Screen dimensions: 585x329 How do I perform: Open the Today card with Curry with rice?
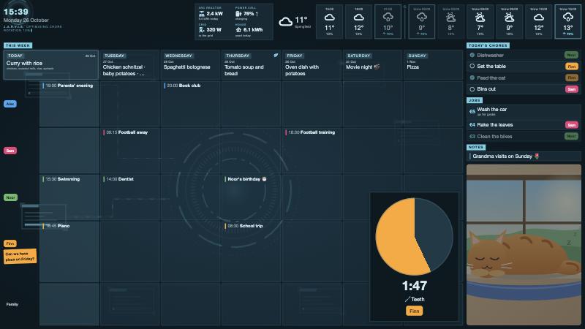[50, 65]
